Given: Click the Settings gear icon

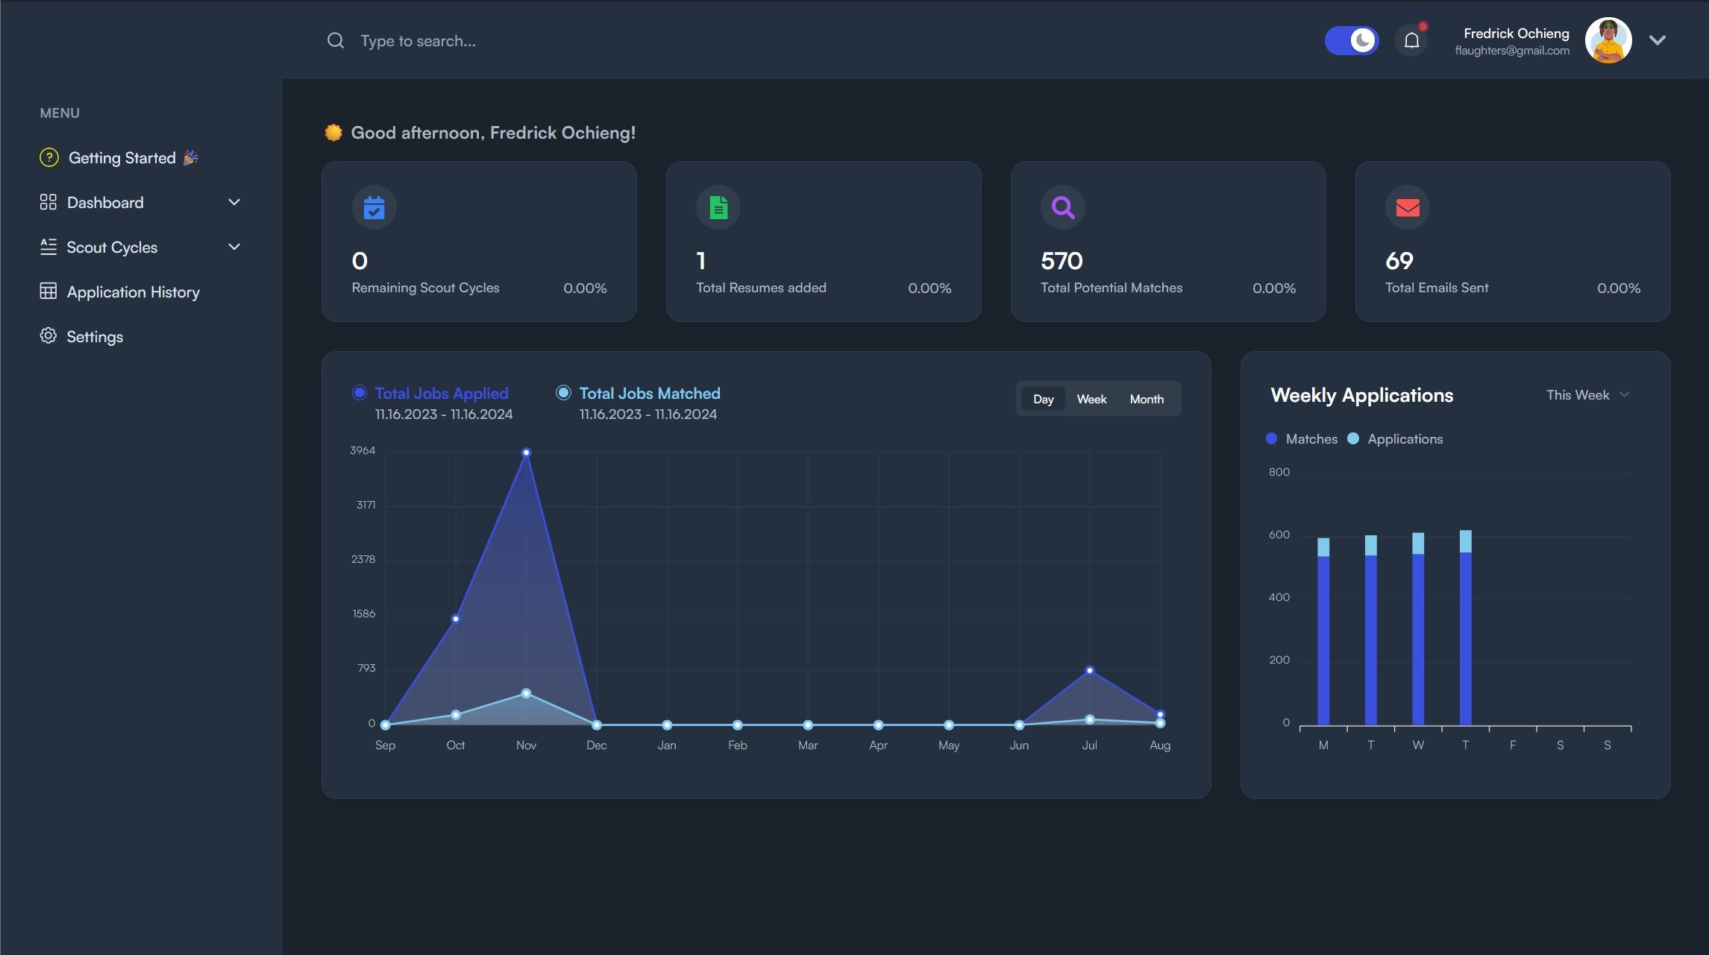Looking at the screenshot, I should tap(48, 336).
